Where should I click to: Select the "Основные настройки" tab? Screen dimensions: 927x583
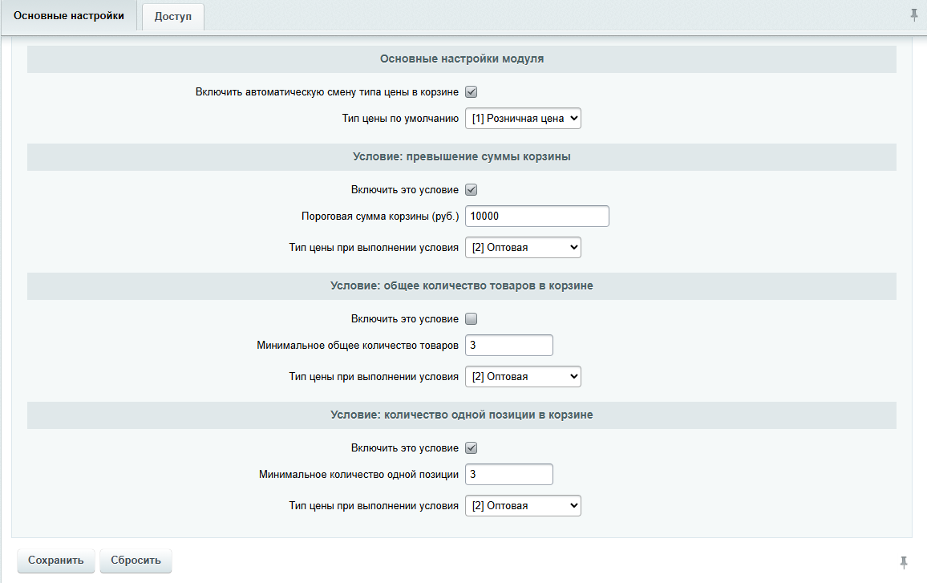68,14
